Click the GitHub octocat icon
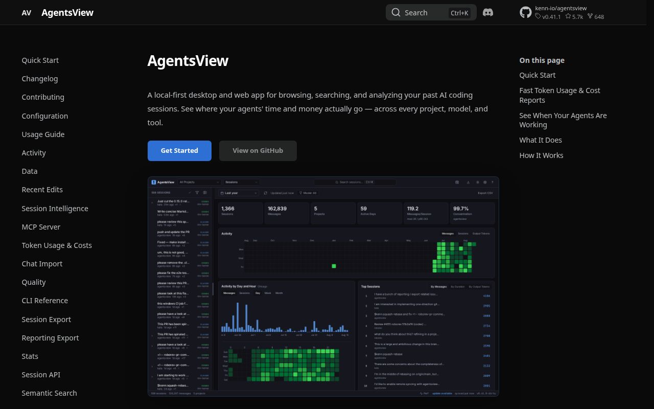 point(526,12)
